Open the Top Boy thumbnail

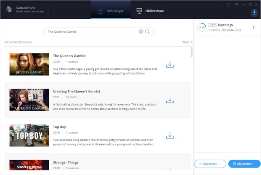click(29, 135)
